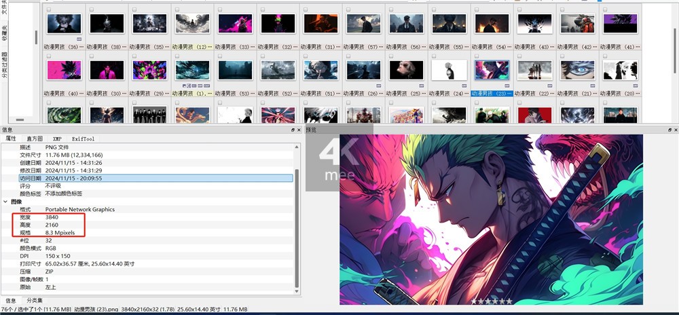
Task: Tick the checkbox on thumbnail 动漫男孩 (29)
Action: pyautogui.click(x=134, y=56)
